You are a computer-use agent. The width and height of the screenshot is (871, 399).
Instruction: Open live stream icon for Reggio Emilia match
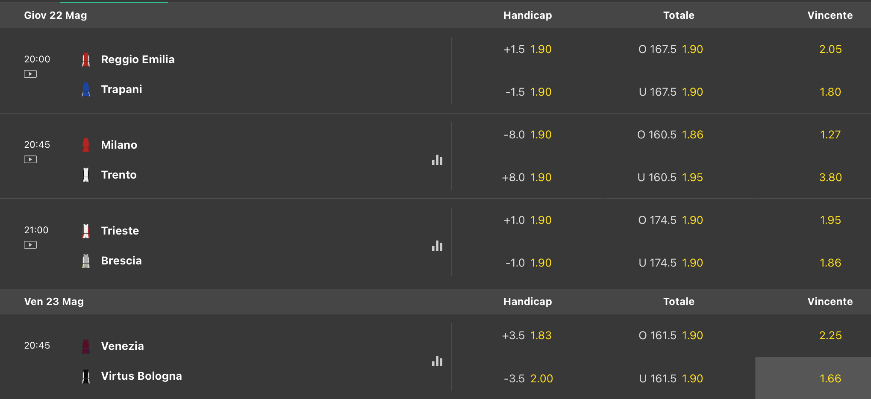(30, 74)
